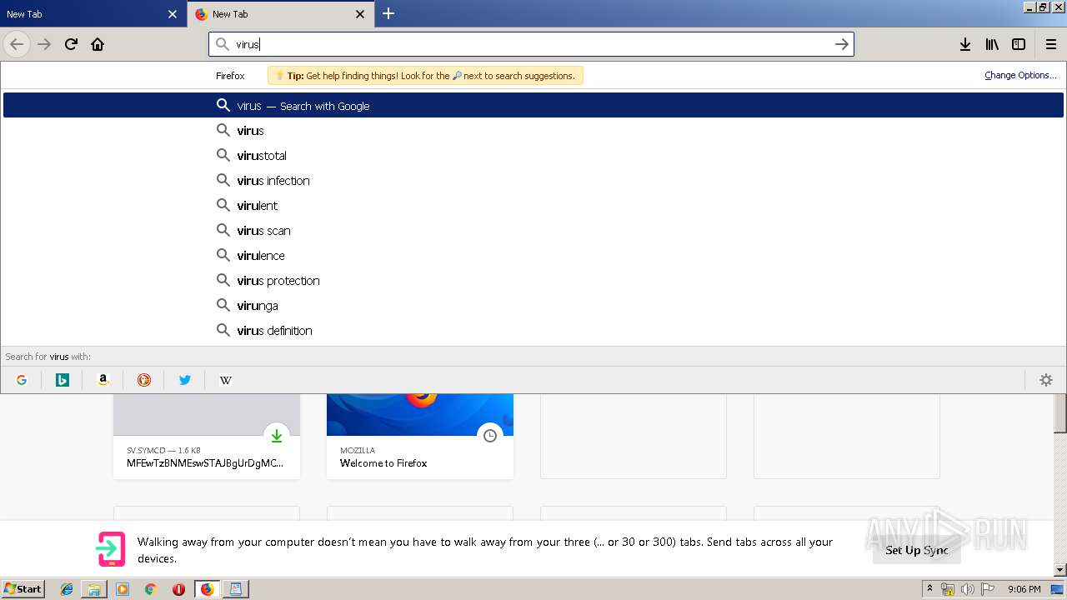The image size is (1067, 600).
Task: Click the scrollbar down arrow
Action: 1060,570
